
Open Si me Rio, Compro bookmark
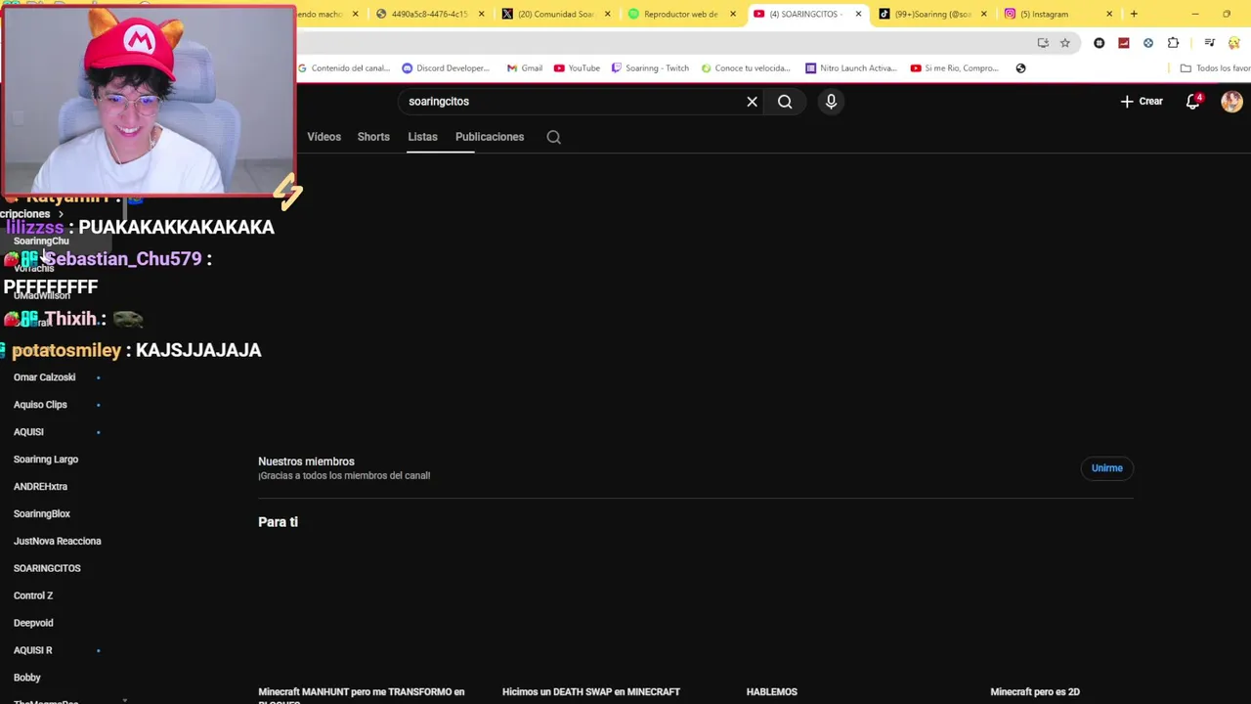click(x=954, y=68)
